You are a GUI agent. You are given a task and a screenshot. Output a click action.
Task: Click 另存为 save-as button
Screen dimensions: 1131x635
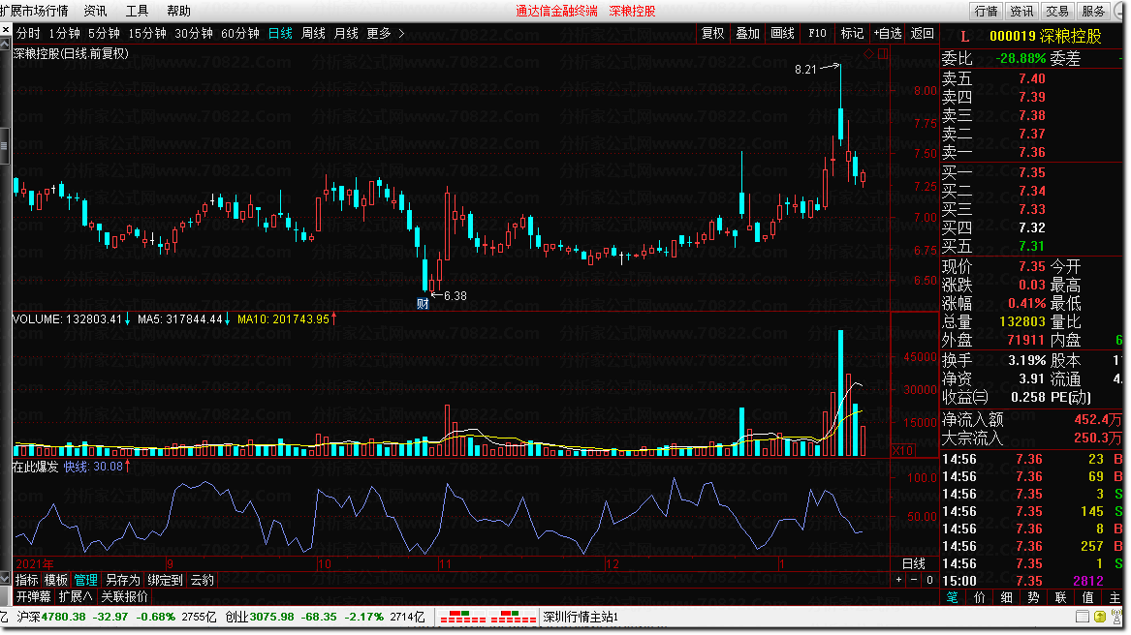123,580
